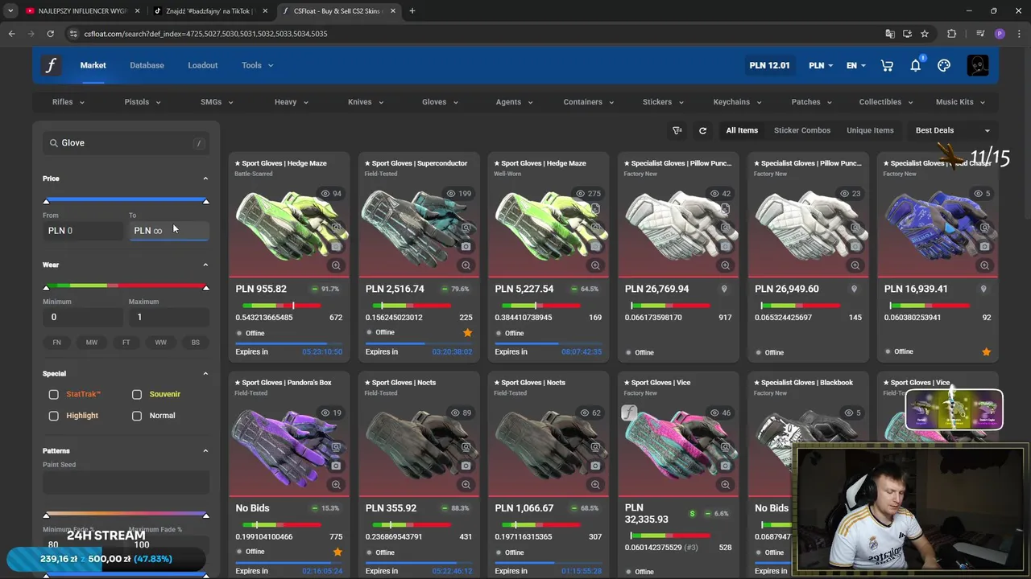The height and width of the screenshot is (579, 1031).
Task: Zoom the PLN 355.92 Nocts gloves image
Action: pos(466,485)
